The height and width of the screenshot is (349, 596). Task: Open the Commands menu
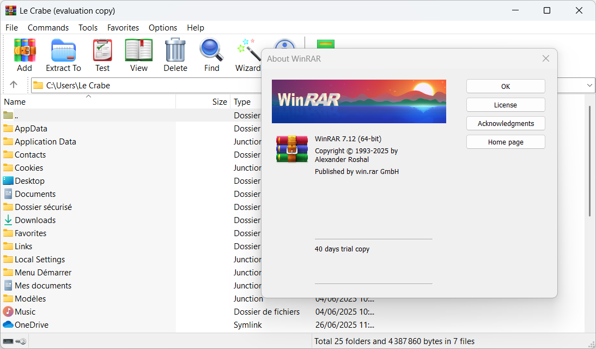48,28
